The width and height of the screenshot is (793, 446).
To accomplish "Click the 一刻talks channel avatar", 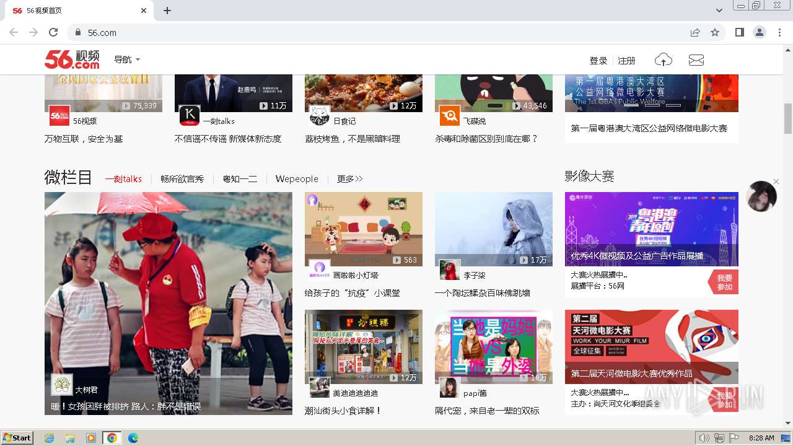I will [x=190, y=116].
